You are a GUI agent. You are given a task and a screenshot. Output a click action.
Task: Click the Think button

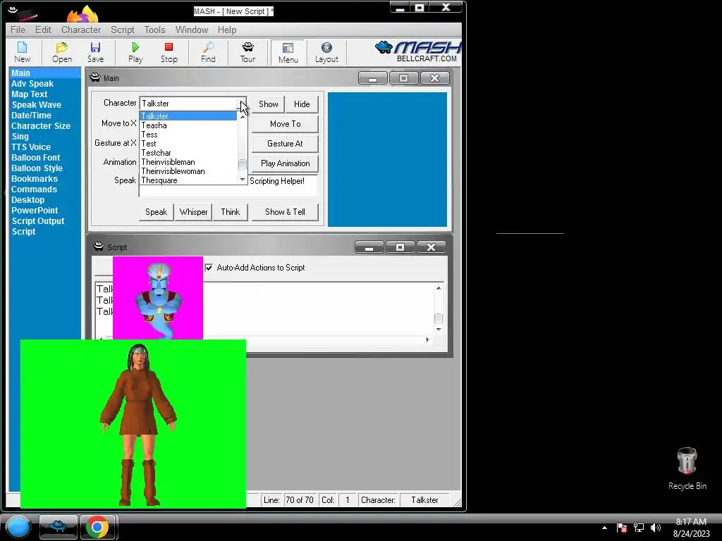pyautogui.click(x=231, y=212)
